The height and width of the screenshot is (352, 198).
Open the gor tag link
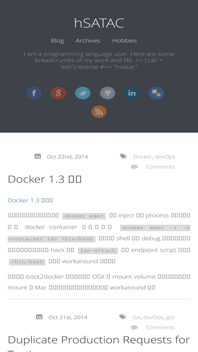[171, 317]
